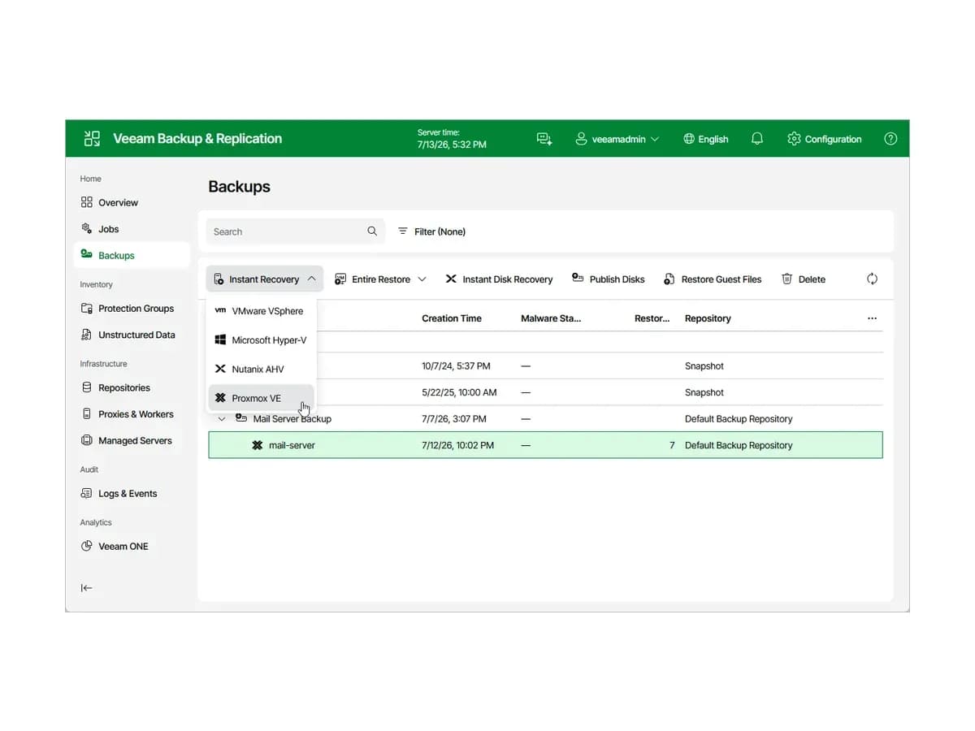Switch language via English button
Viewport: 975px width, 731px height.
click(705, 139)
